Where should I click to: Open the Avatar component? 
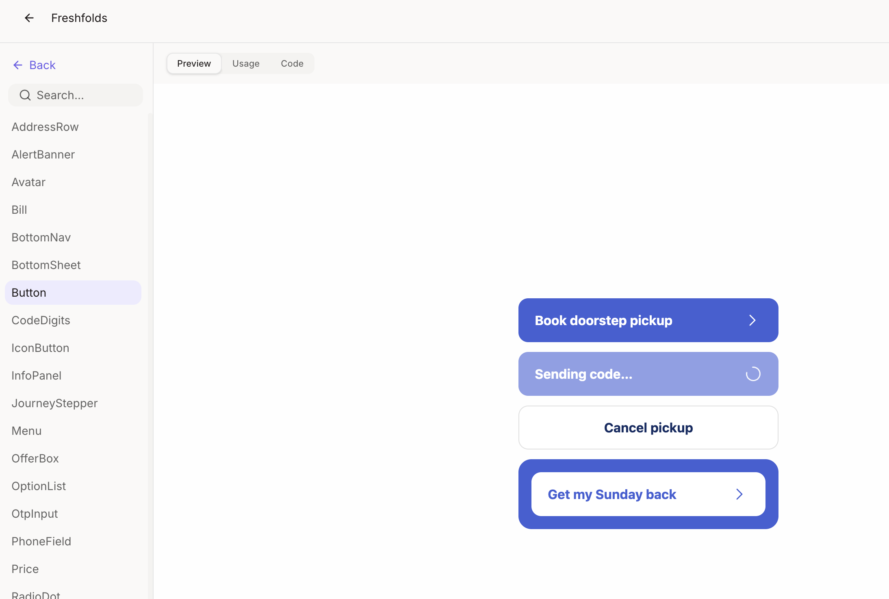[x=73, y=182]
